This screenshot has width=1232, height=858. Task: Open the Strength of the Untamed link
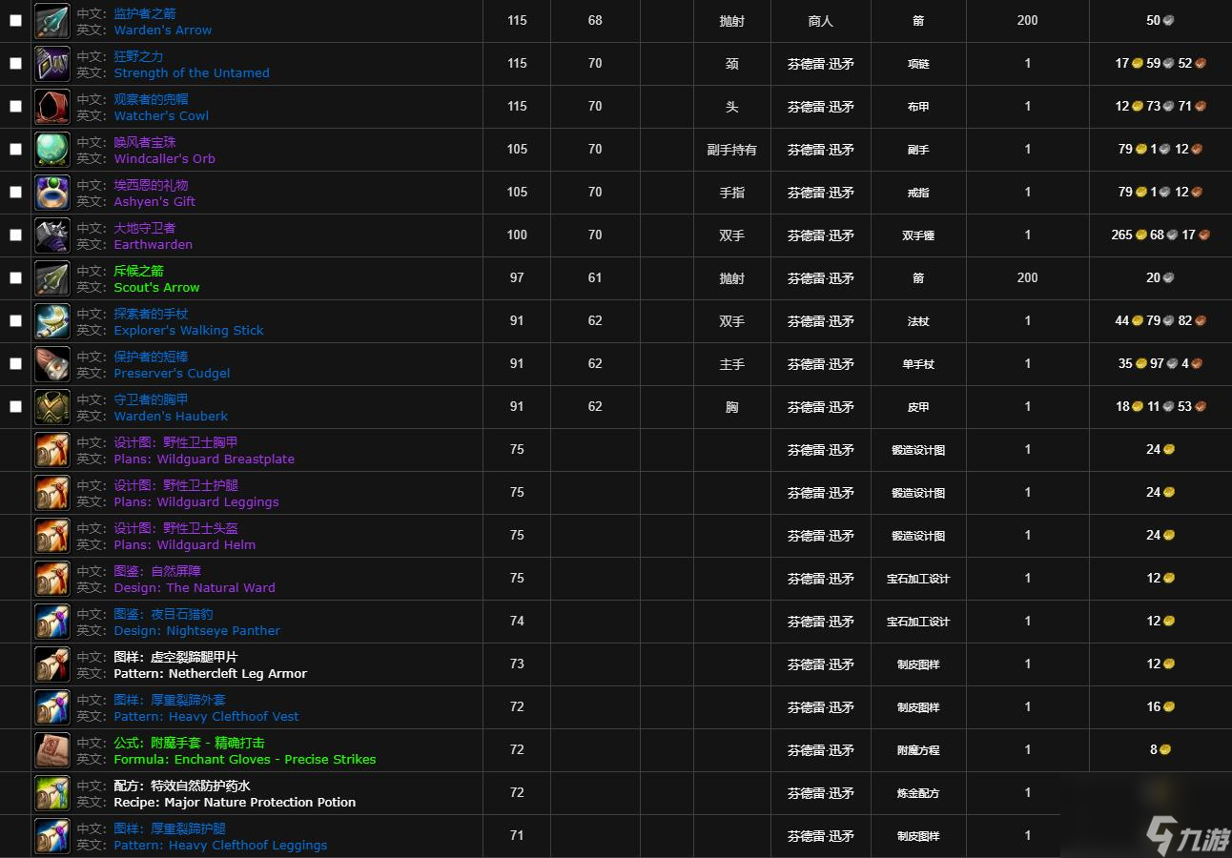192,72
